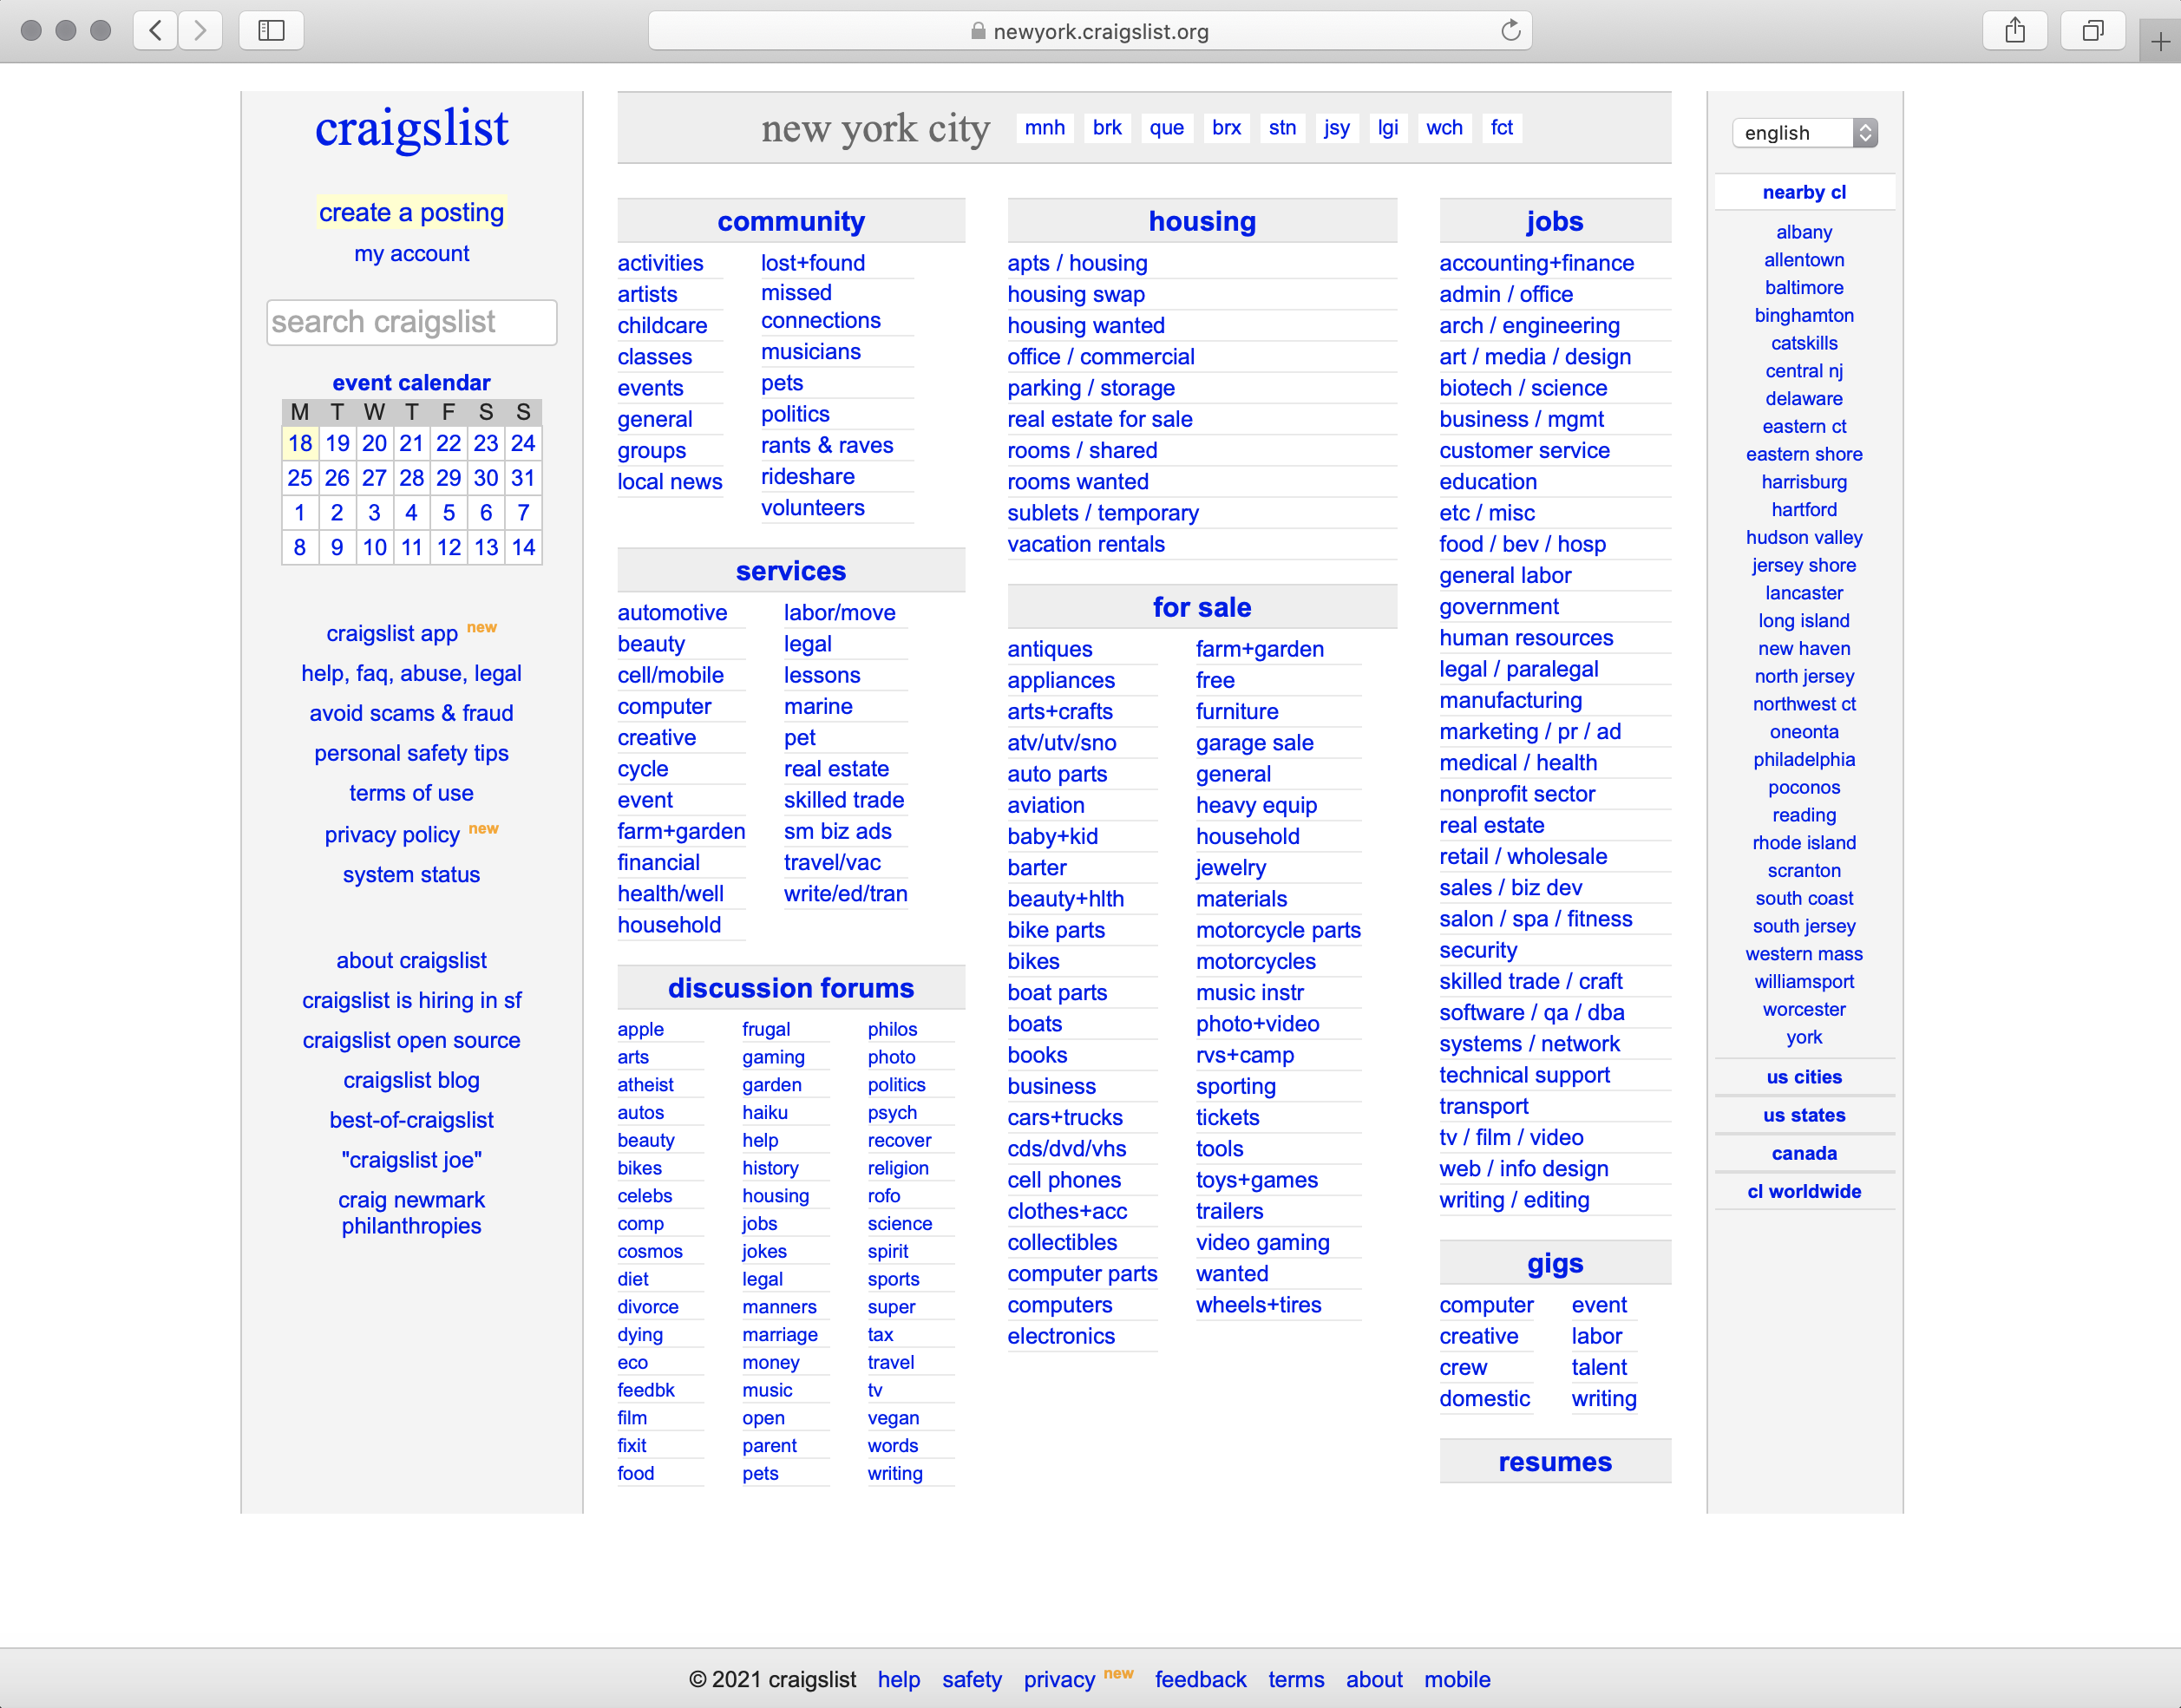
Task: Select day 18 in event calendar
Action: pos(300,443)
